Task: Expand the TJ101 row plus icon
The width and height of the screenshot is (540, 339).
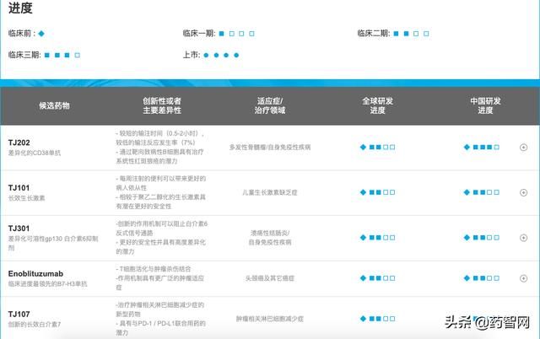Action: click(523, 192)
